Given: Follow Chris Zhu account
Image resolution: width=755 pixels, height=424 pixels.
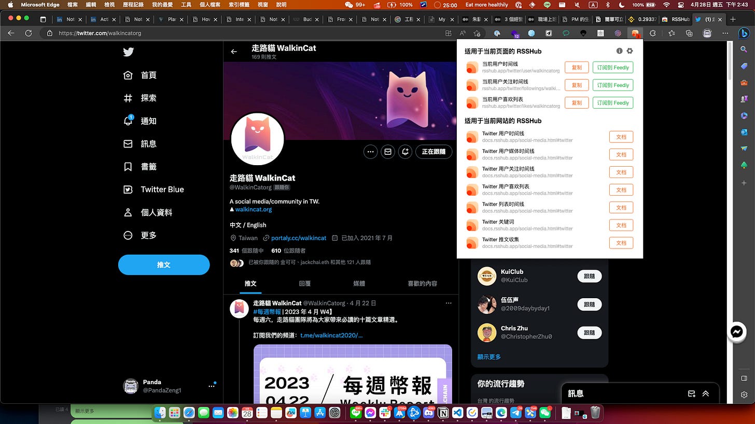Looking at the screenshot, I should pos(590,332).
